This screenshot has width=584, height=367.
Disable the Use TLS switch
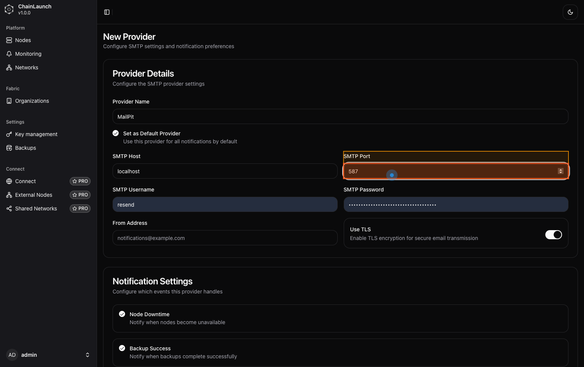click(x=553, y=235)
